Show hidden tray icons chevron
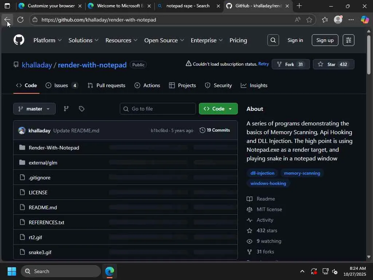This screenshot has height=280, width=373. click(x=302, y=271)
